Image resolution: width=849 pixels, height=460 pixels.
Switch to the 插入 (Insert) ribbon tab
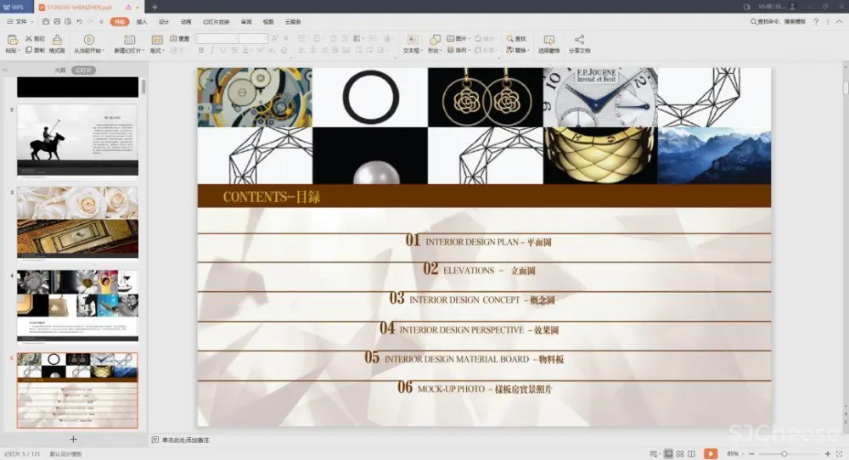142,21
